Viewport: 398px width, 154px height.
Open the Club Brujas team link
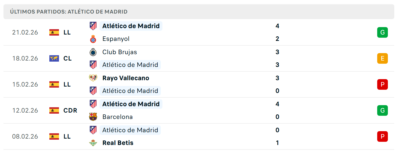120,52
